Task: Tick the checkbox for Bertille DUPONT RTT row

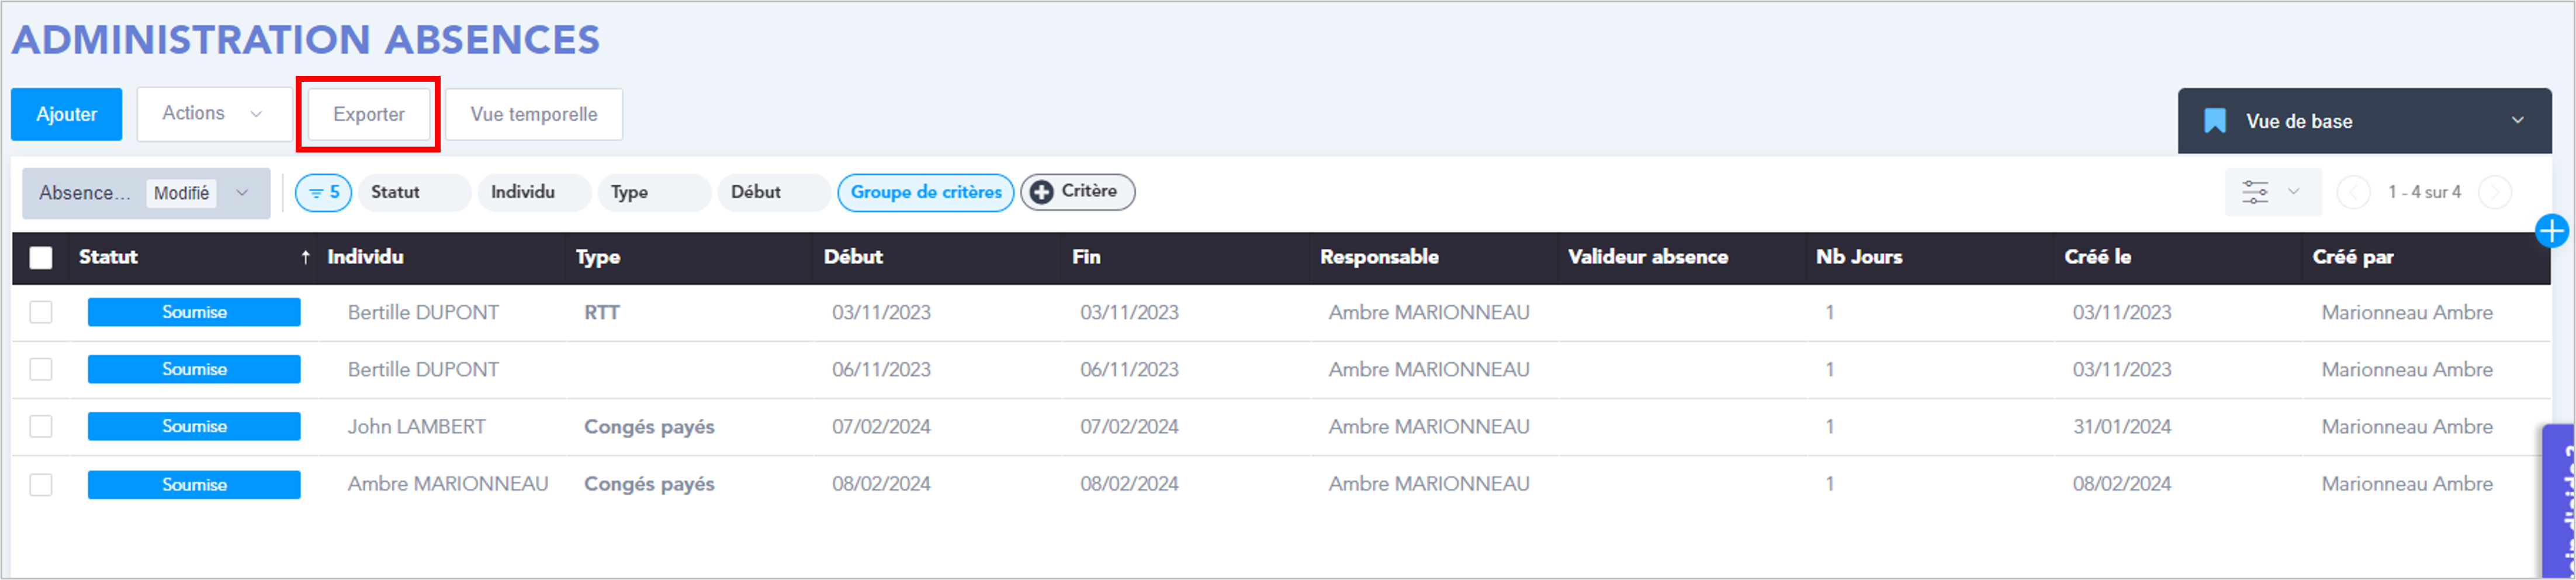Action: [x=41, y=312]
